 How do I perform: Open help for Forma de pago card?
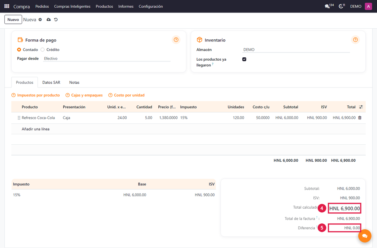click(176, 40)
